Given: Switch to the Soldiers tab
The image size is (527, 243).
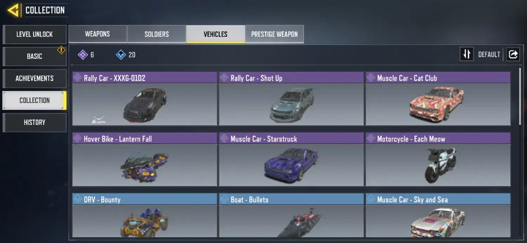Looking at the screenshot, I should tap(156, 34).
